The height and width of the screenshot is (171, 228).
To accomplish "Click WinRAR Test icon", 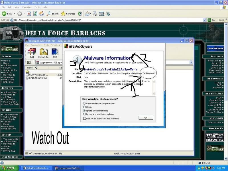I will point(55,53).
